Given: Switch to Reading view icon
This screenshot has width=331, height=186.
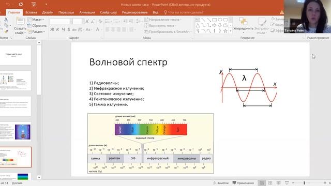Looking at the screenshot, I should [278, 183].
